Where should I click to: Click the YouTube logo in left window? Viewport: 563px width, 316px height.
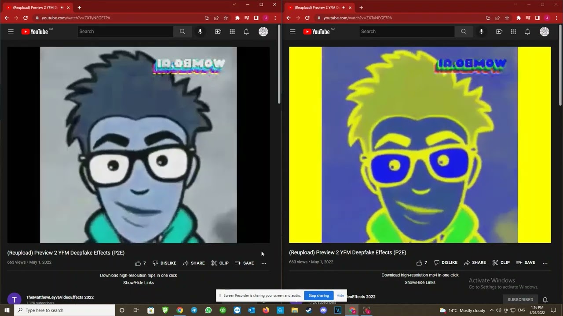(35, 32)
